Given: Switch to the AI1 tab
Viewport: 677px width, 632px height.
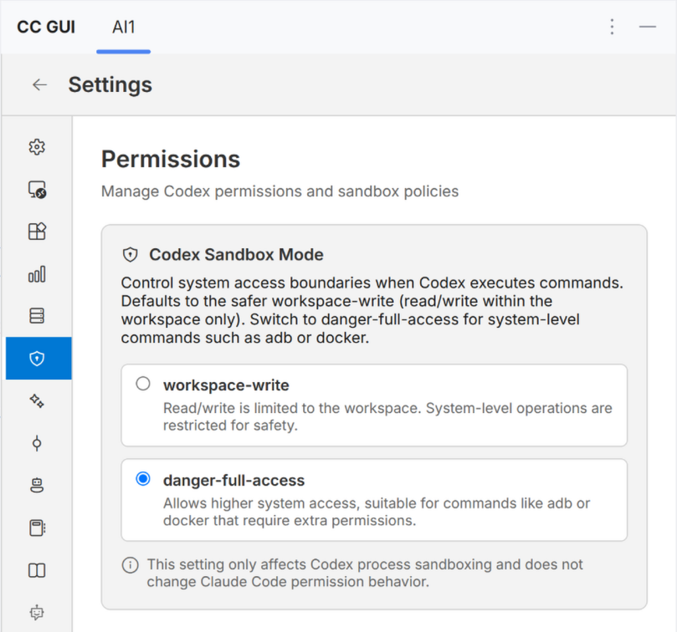Looking at the screenshot, I should click(124, 28).
